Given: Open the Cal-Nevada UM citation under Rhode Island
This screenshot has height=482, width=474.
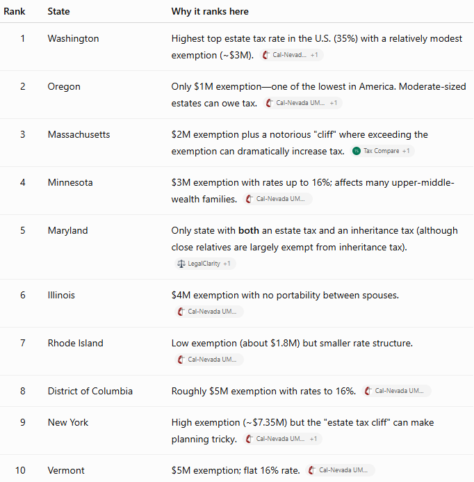Looking at the screenshot, I should coord(209,360).
